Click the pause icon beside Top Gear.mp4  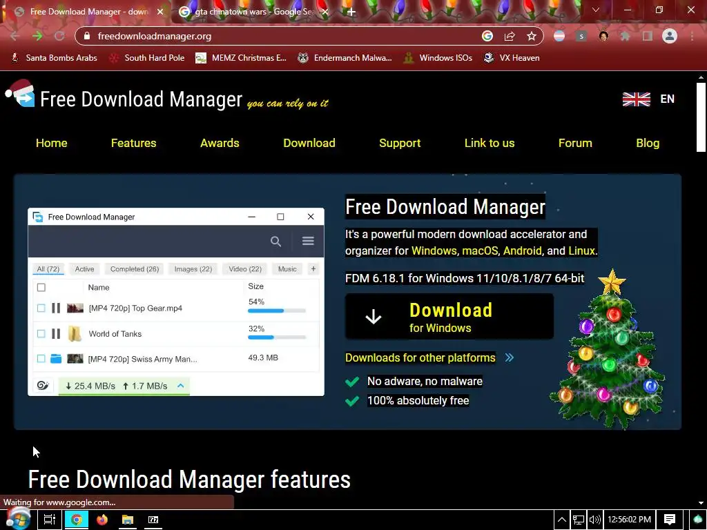click(56, 308)
